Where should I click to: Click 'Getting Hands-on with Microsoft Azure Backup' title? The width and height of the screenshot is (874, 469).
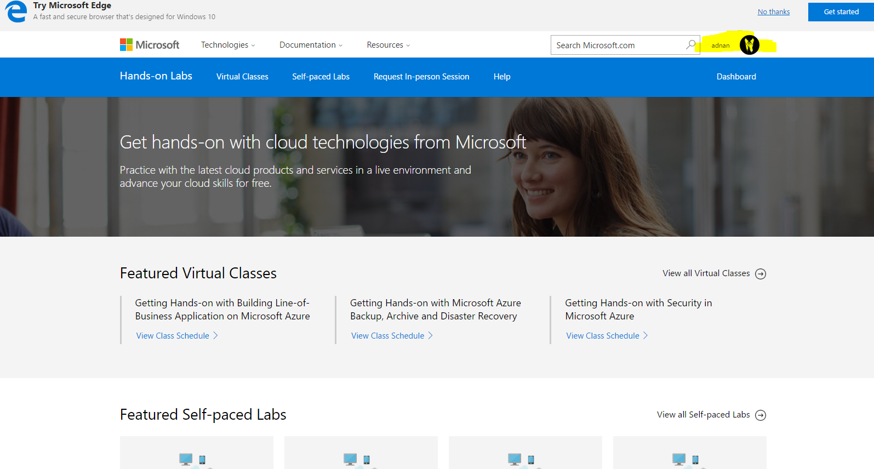pyautogui.click(x=436, y=310)
